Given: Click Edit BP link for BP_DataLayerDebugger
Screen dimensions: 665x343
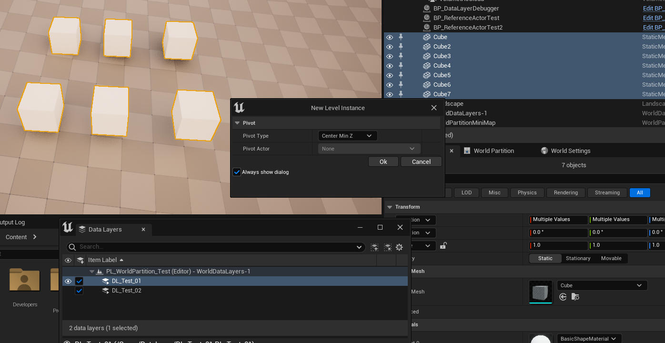Looking at the screenshot, I should pos(653,9).
